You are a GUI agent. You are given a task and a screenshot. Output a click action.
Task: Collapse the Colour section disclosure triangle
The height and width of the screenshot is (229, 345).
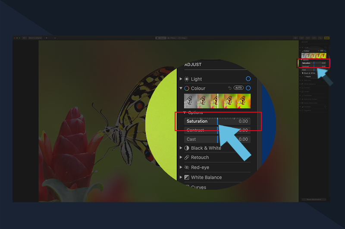click(x=181, y=88)
